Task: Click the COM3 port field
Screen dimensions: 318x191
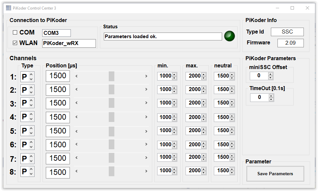Action: point(56,33)
